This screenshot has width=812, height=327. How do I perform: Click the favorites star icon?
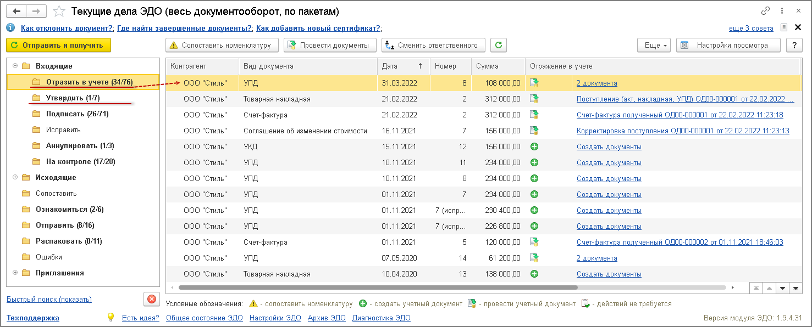click(x=60, y=12)
